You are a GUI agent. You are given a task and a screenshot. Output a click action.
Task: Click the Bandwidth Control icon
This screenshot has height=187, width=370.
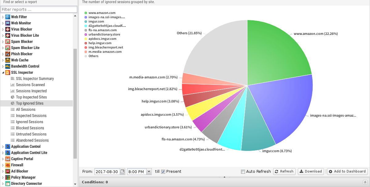(x=8, y=66)
